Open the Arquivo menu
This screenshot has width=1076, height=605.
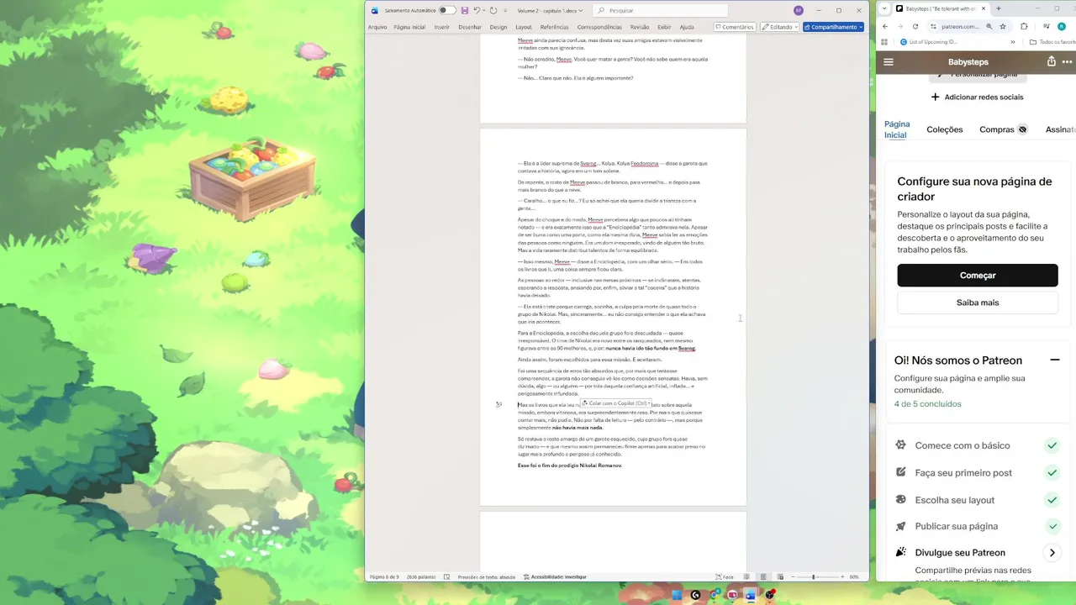[377, 27]
